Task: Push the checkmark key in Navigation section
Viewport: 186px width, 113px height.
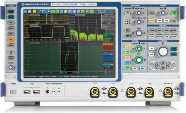Action: pyautogui.click(x=153, y=68)
